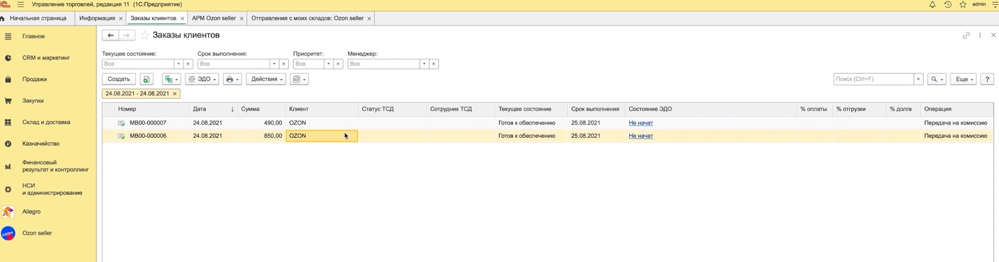Viewport: 999px width, 262px height.
Task: Remove the 24.08.2021 date filter
Action: click(175, 94)
